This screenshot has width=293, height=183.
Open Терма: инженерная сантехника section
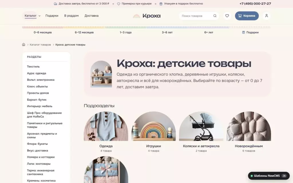[x=41, y=172]
